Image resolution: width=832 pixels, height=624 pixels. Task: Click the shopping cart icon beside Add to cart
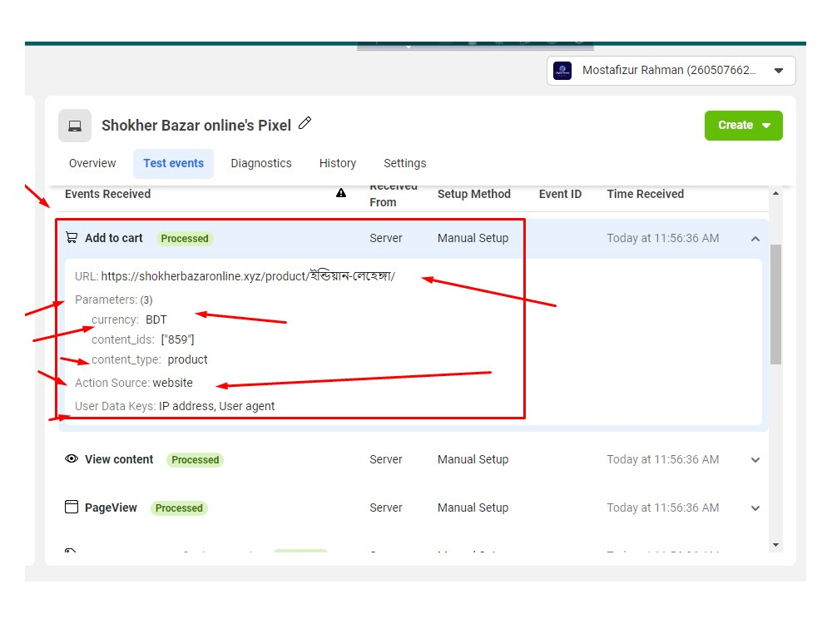[x=71, y=237]
